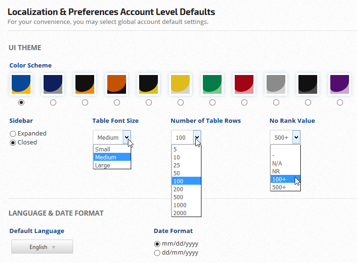Choose Large from font size list

coord(112,165)
